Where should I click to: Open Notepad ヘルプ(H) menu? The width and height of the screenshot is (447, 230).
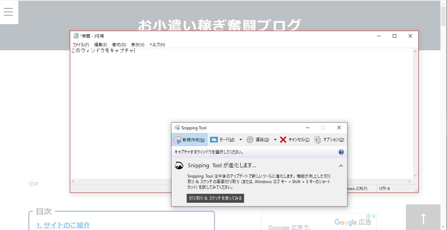coord(157,45)
